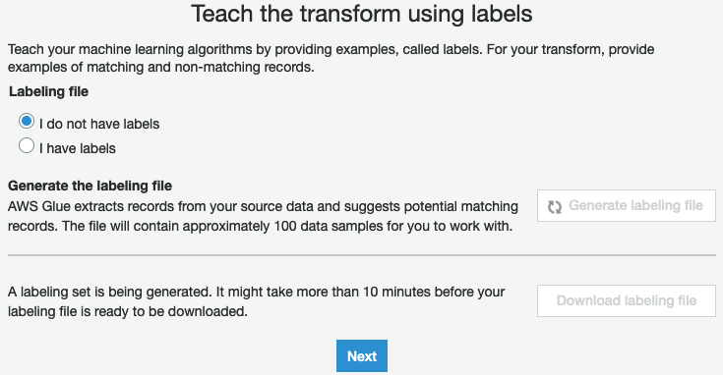Click the refresh arrows icon beside Generate labeling file

555,206
